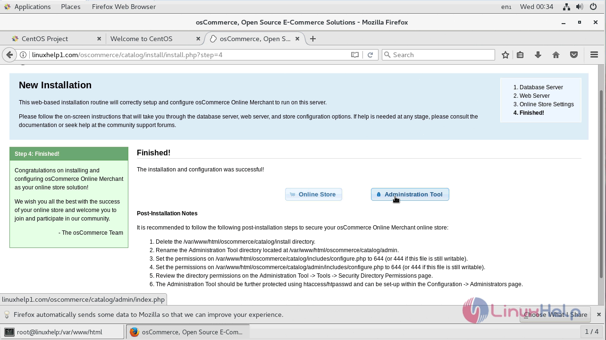Click the search magnifier icon
The width and height of the screenshot is (606, 340).
(x=387, y=55)
